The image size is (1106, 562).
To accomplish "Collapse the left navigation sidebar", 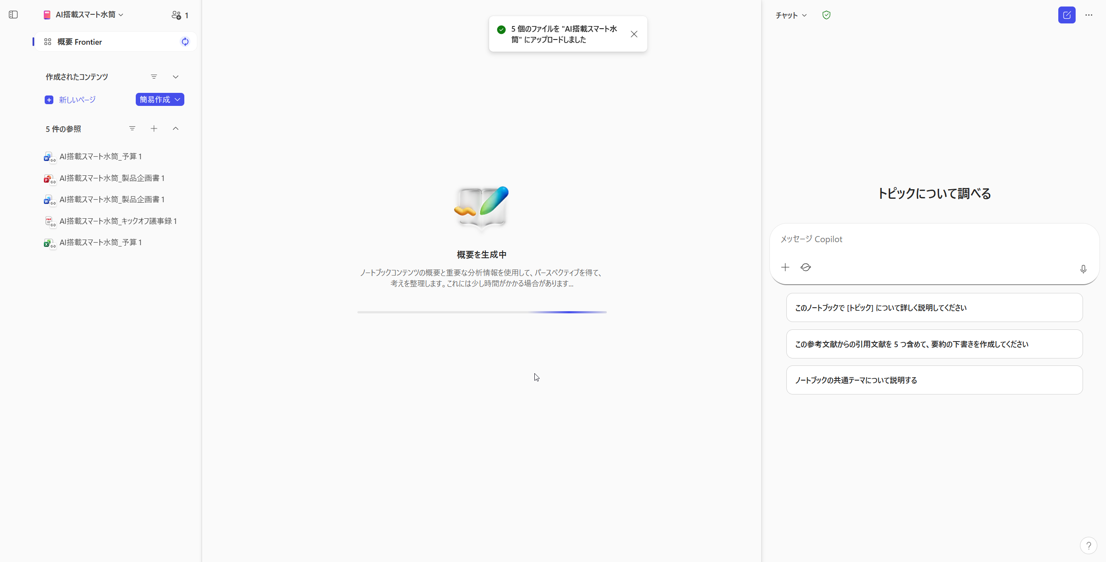I will [x=13, y=14].
